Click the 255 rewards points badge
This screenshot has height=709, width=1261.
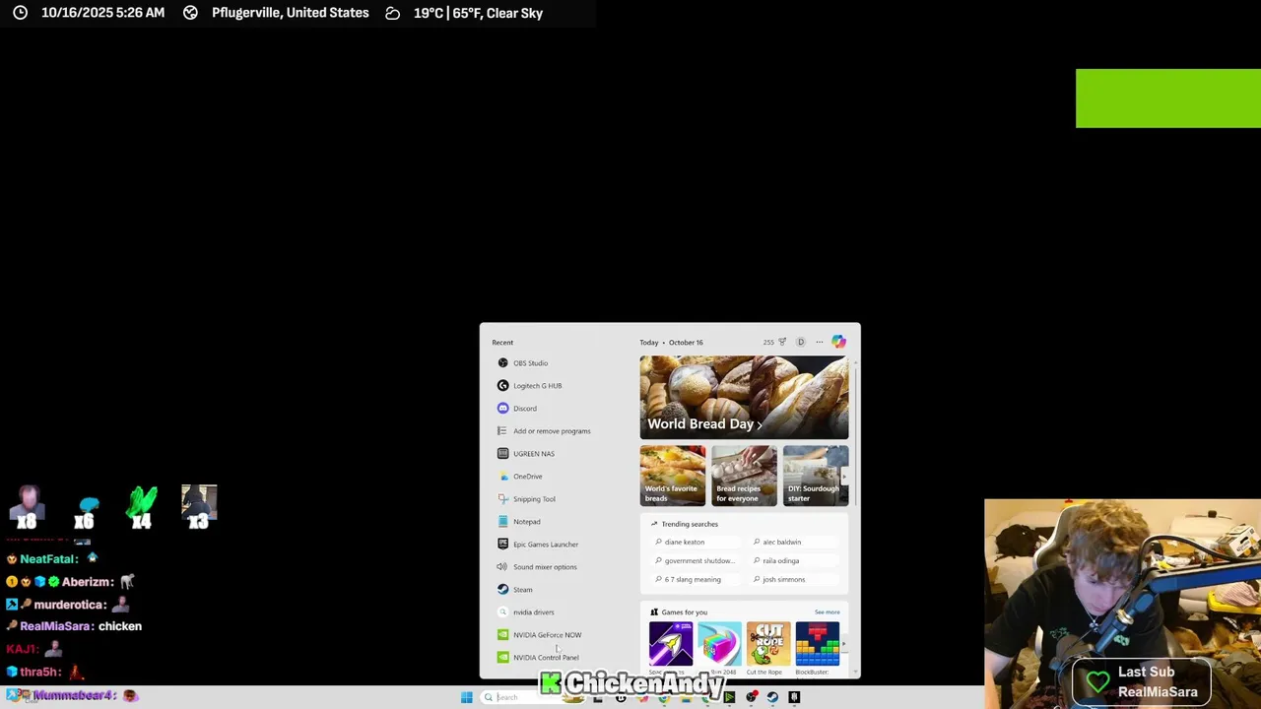pyautogui.click(x=774, y=343)
